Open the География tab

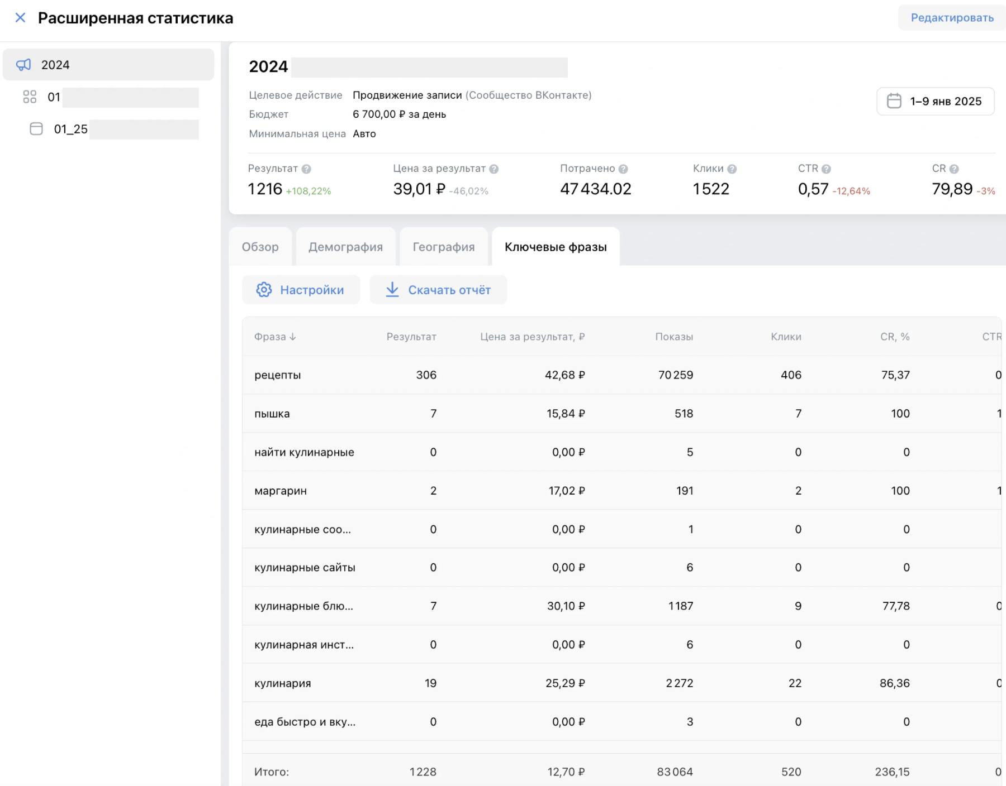(444, 247)
